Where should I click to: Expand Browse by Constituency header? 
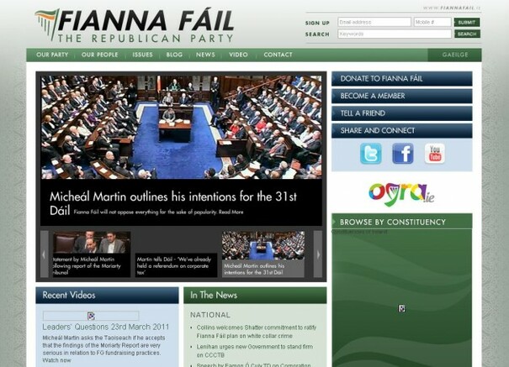click(x=402, y=222)
